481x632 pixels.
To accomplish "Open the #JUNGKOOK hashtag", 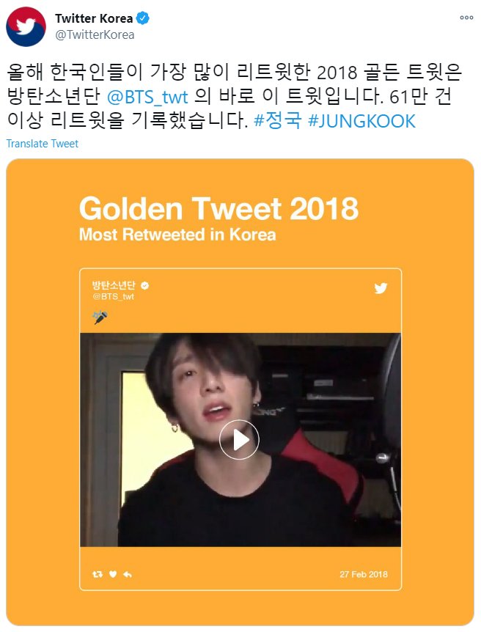I will pos(361,121).
